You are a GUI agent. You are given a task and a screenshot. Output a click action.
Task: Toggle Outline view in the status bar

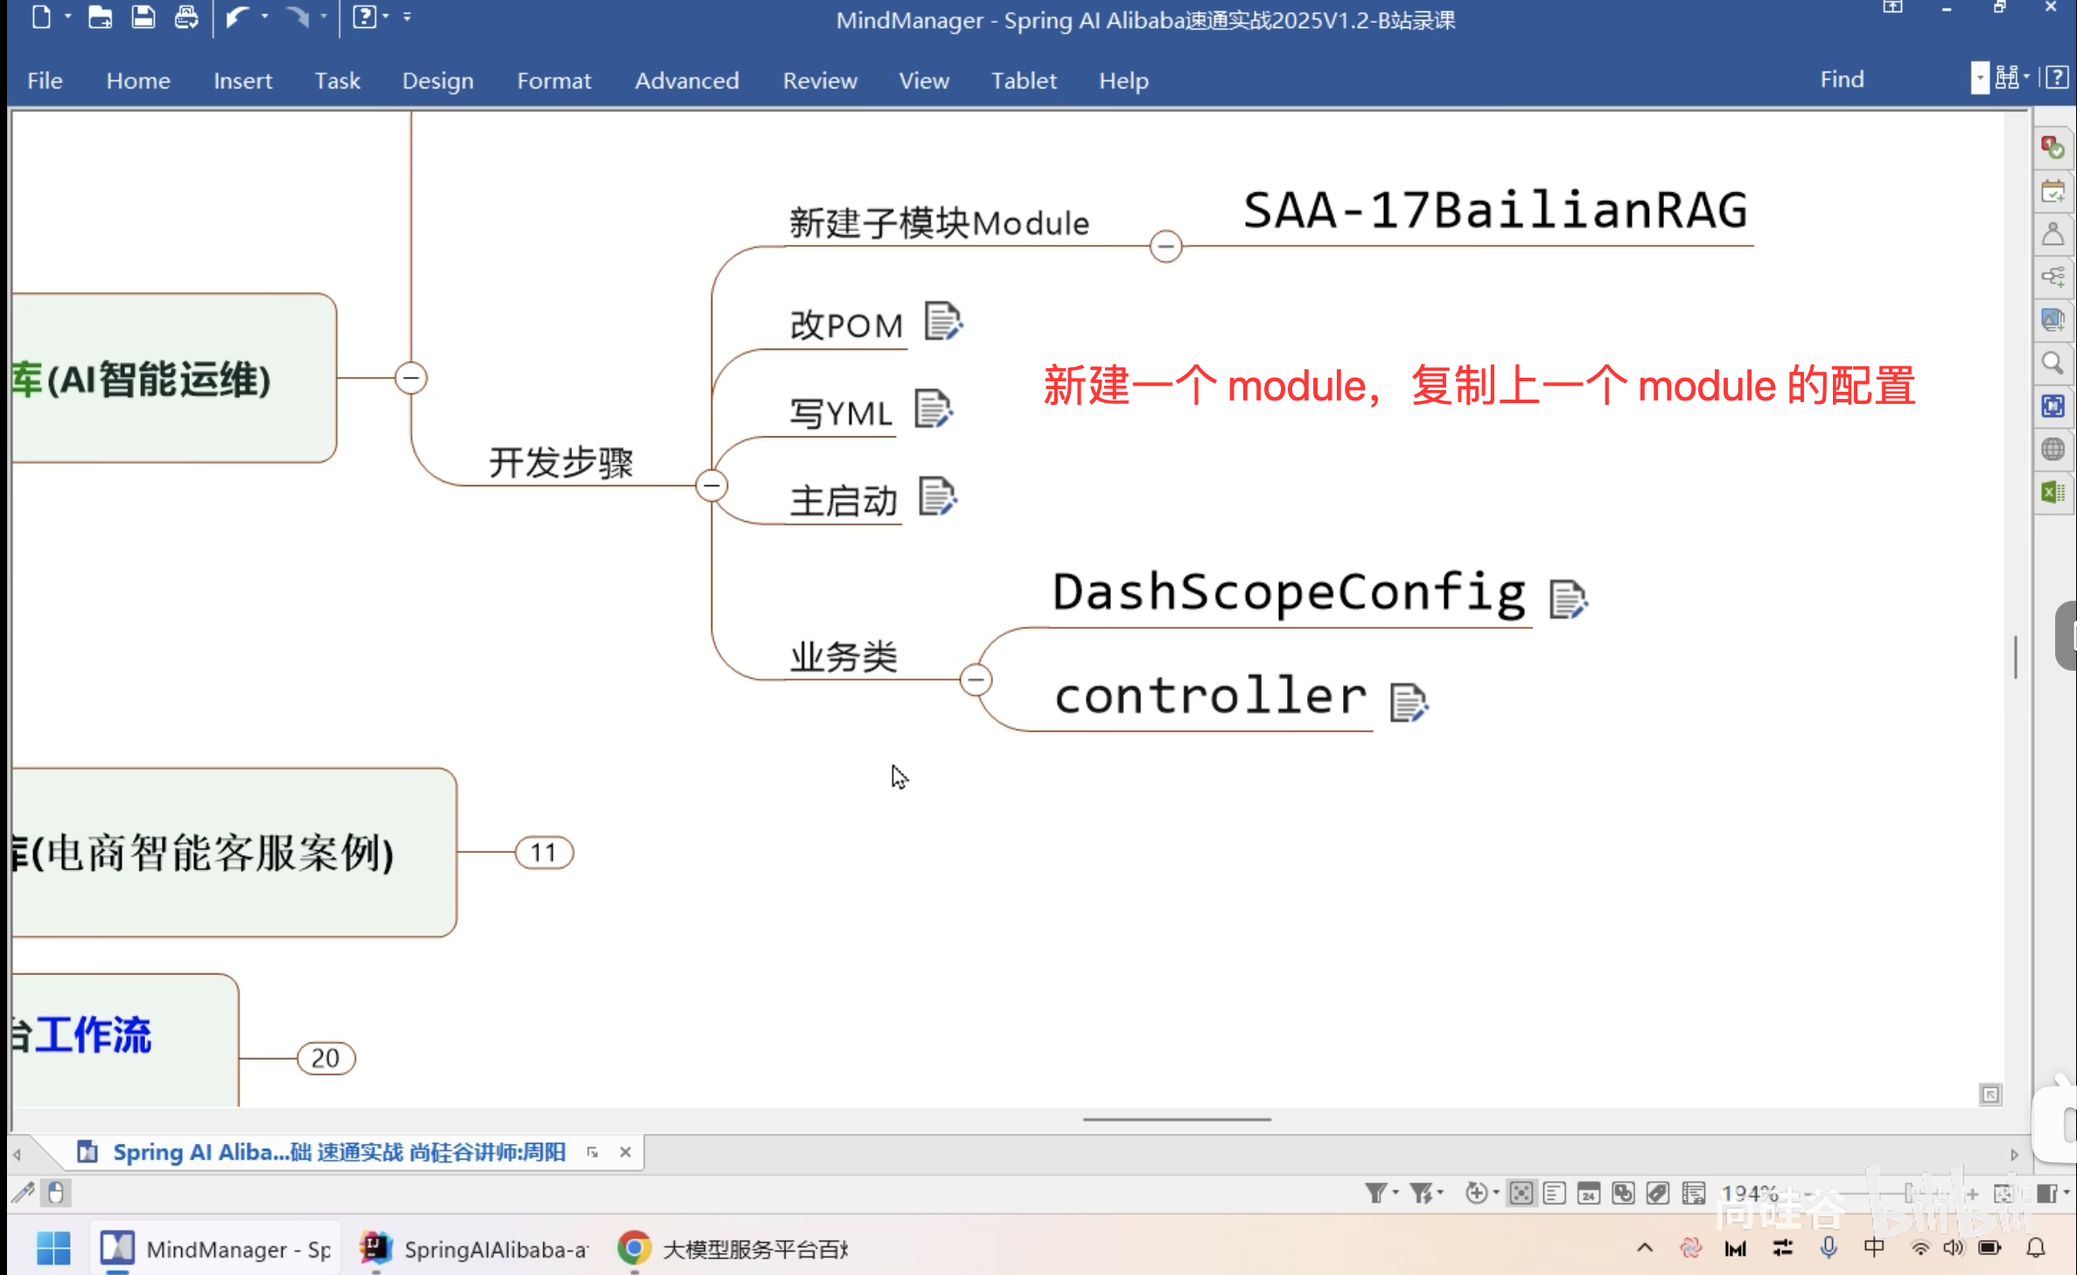(x=1555, y=1193)
